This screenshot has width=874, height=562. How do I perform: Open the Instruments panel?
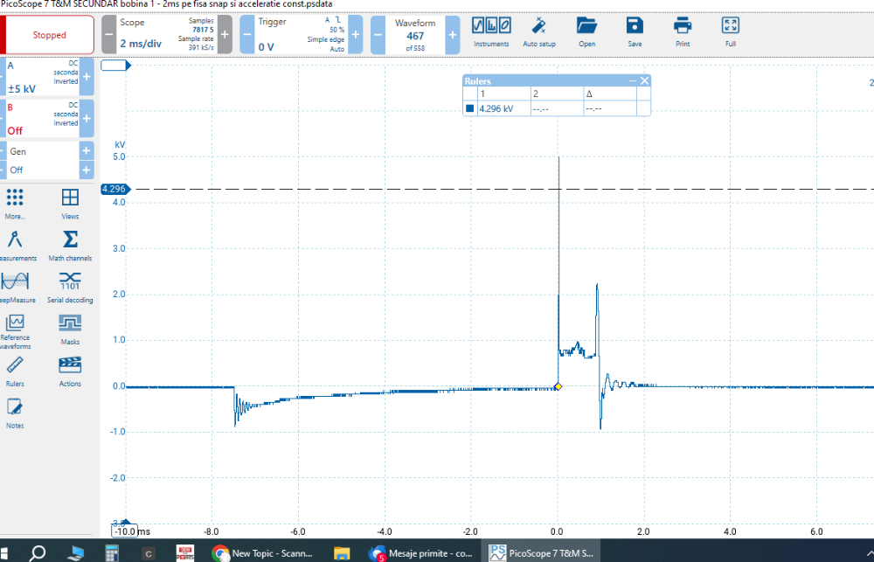click(490, 32)
